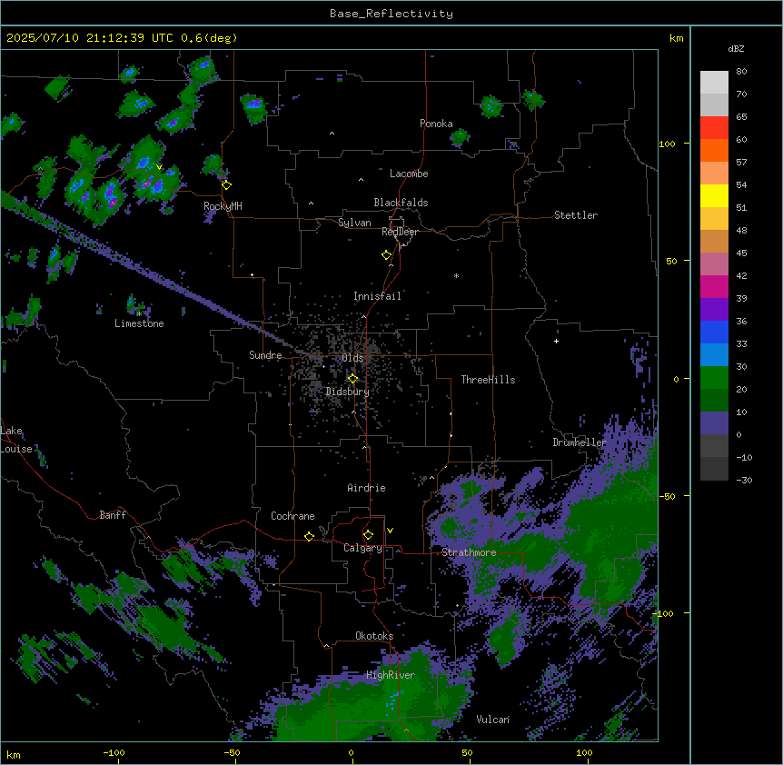This screenshot has width=783, height=765.
Task: Click the Didsbury label
Action: pyautogui.click(x=348, y=392)
